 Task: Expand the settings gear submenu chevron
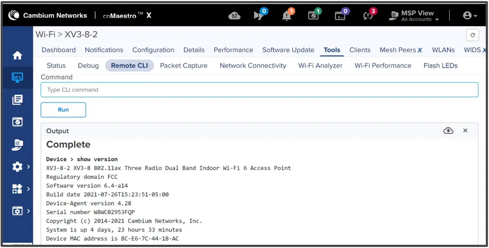pyautogui.click(x=28, y=167)
